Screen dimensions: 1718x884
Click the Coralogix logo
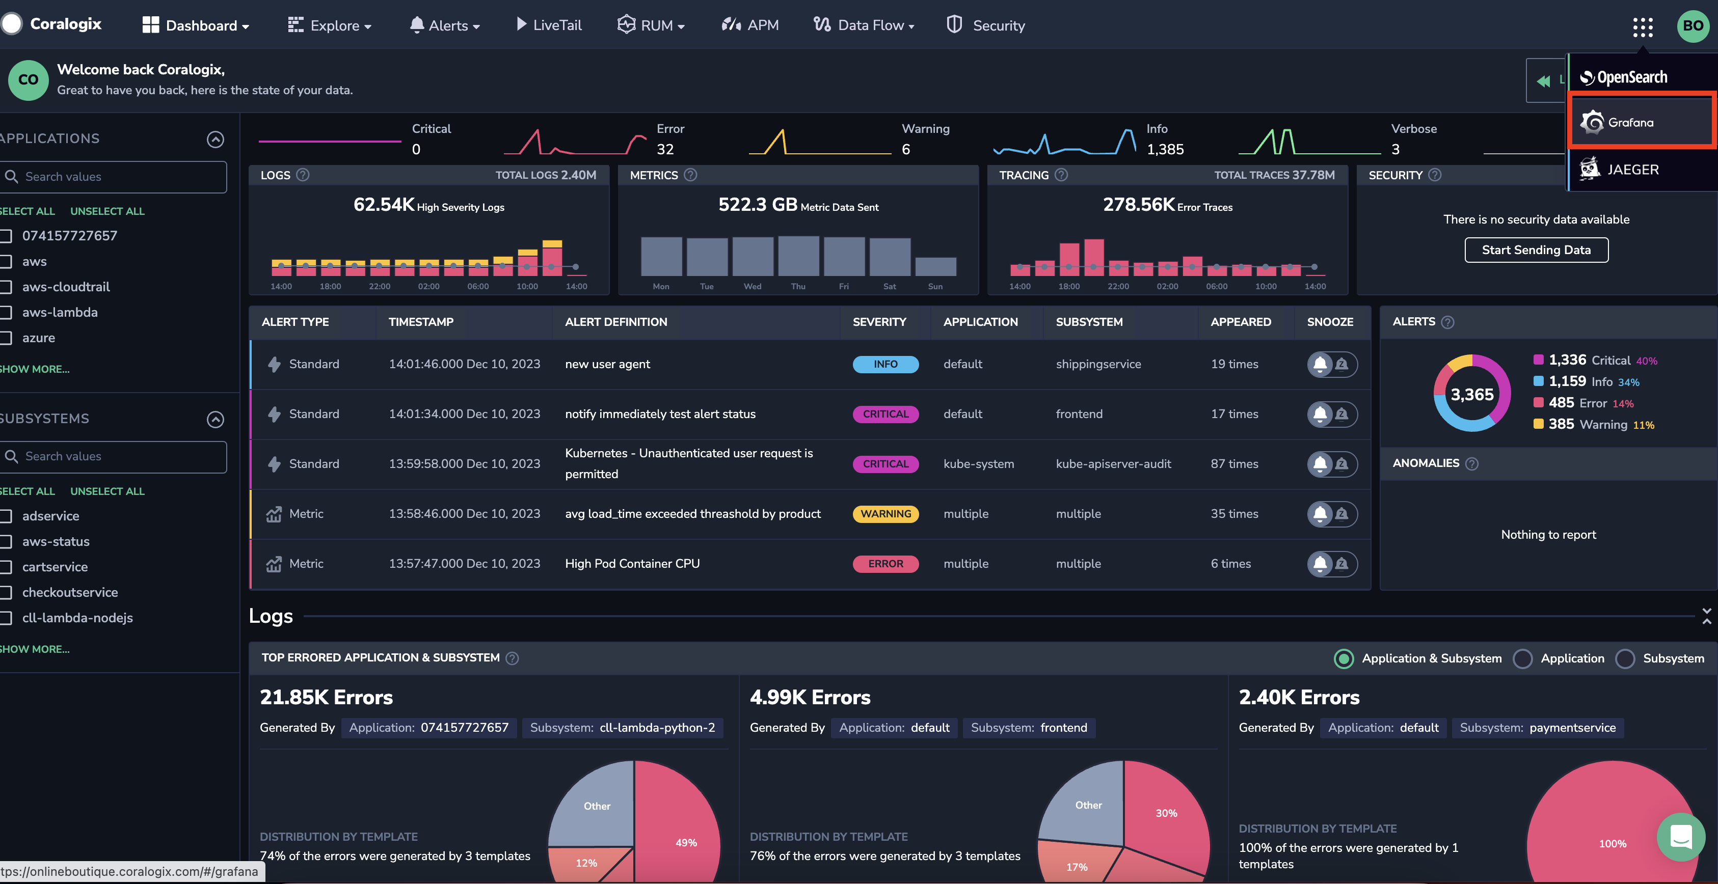tap(52, 24)
